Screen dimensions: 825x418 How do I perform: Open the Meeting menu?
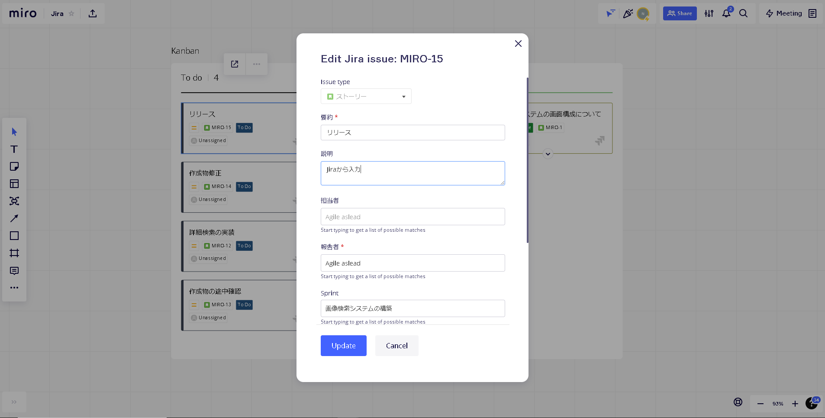(783, 13)
